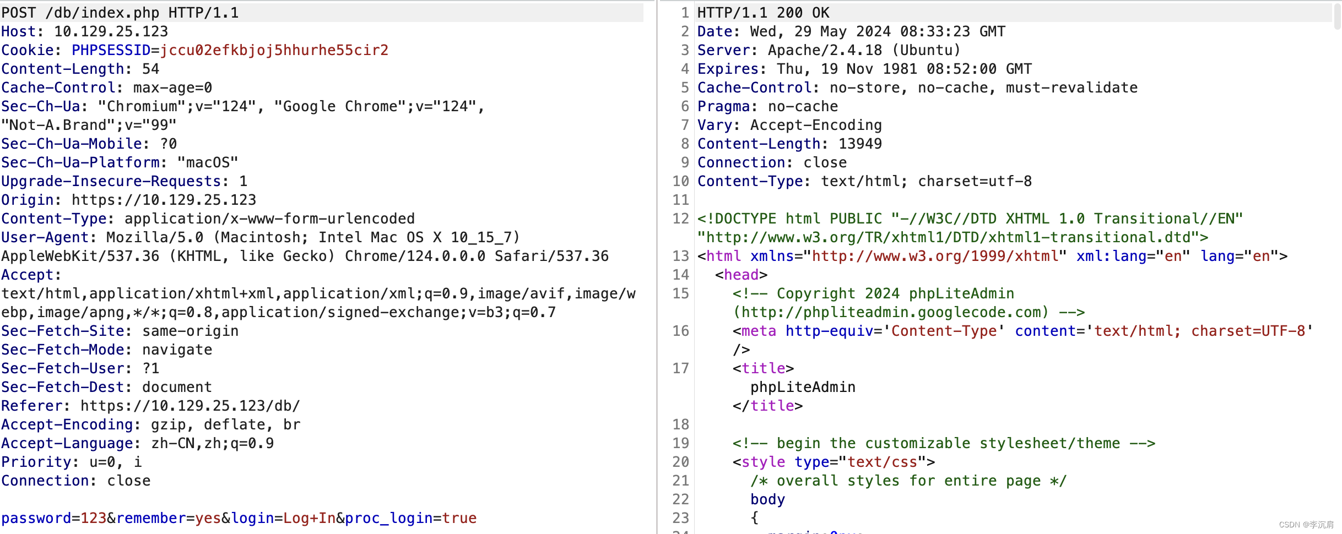Screen dimensions: 1342x534
Task: Click the response Content-Type text/html line
Action: tap(865, 181)
